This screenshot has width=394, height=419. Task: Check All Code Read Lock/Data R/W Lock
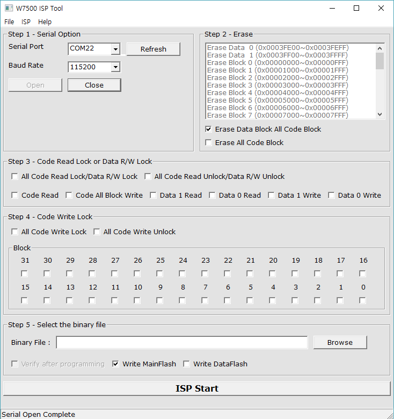coord(14,177)
